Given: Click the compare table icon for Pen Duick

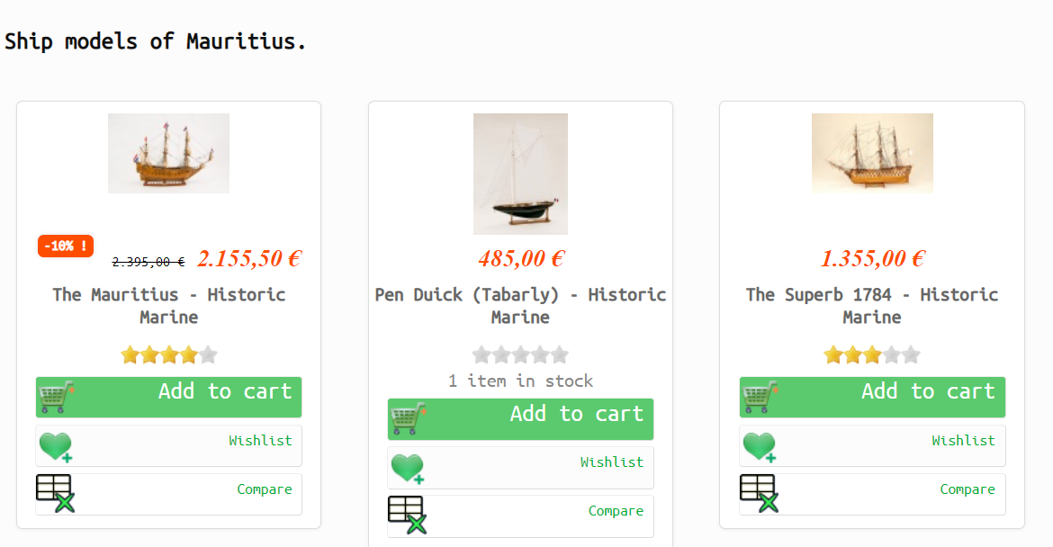Looking at the screenshot, I should (x=407, y=516).
